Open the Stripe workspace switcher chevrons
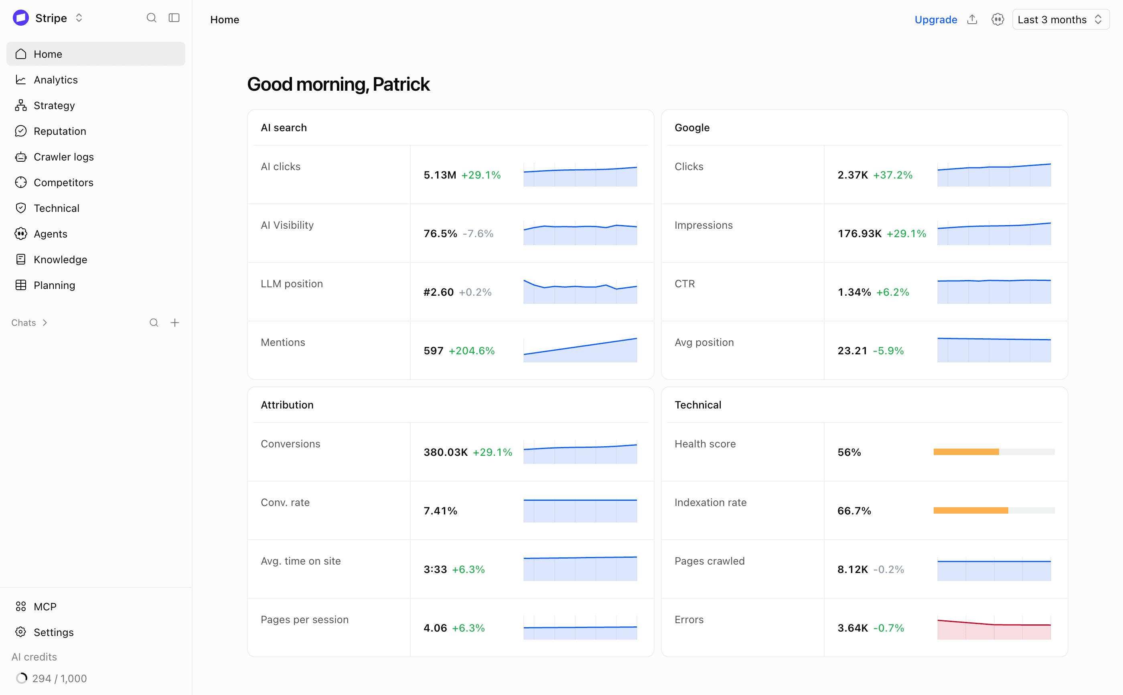This screenshot has height=695, width=1123. 79,18
